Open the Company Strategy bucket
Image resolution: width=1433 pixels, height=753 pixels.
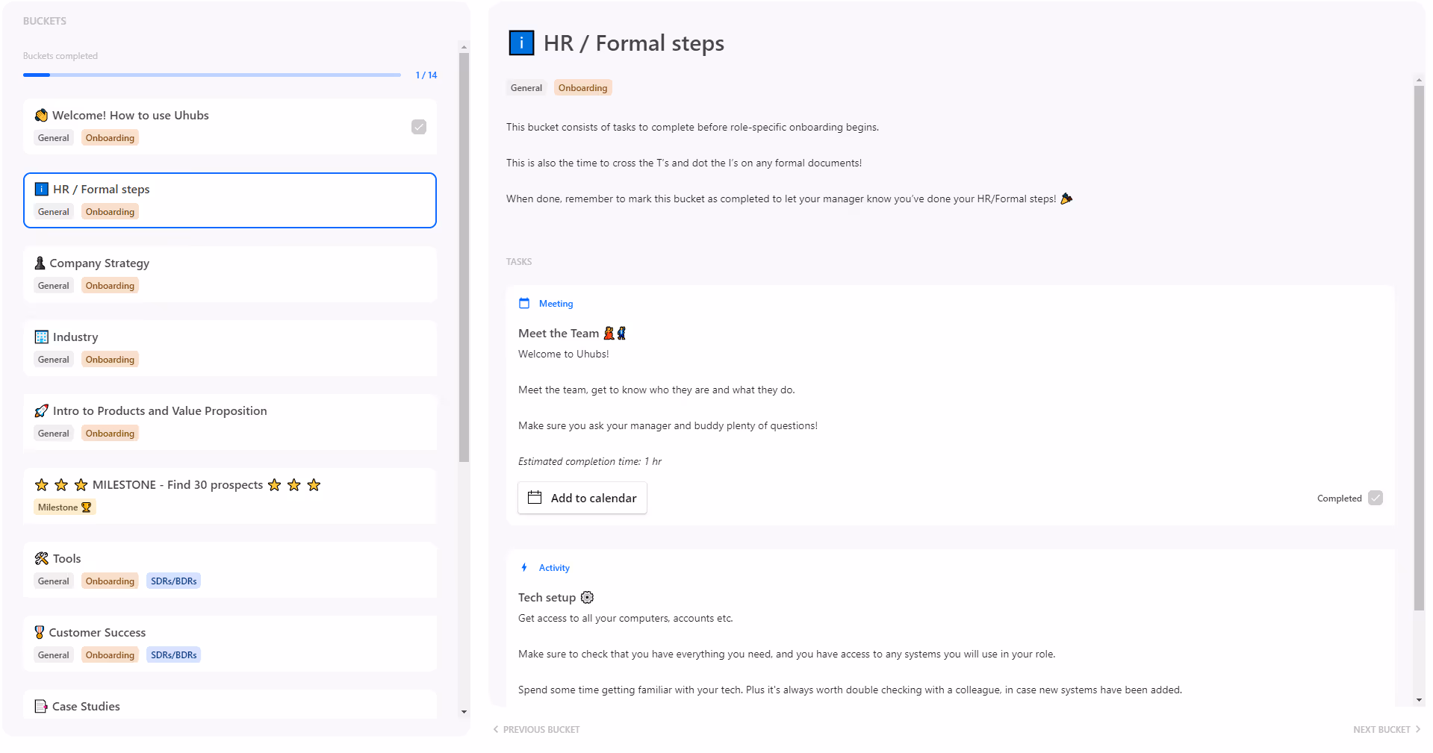click(230, 274)
